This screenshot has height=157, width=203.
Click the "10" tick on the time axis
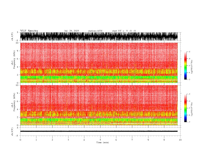tap(180, 140)
